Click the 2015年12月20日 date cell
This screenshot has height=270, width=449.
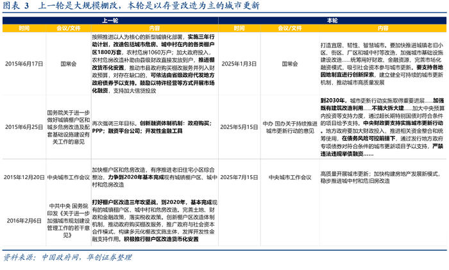(x=24, y=177)
